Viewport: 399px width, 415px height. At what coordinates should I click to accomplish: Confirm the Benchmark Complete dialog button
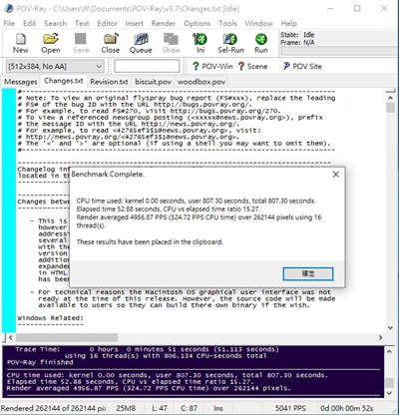[308, 274]
